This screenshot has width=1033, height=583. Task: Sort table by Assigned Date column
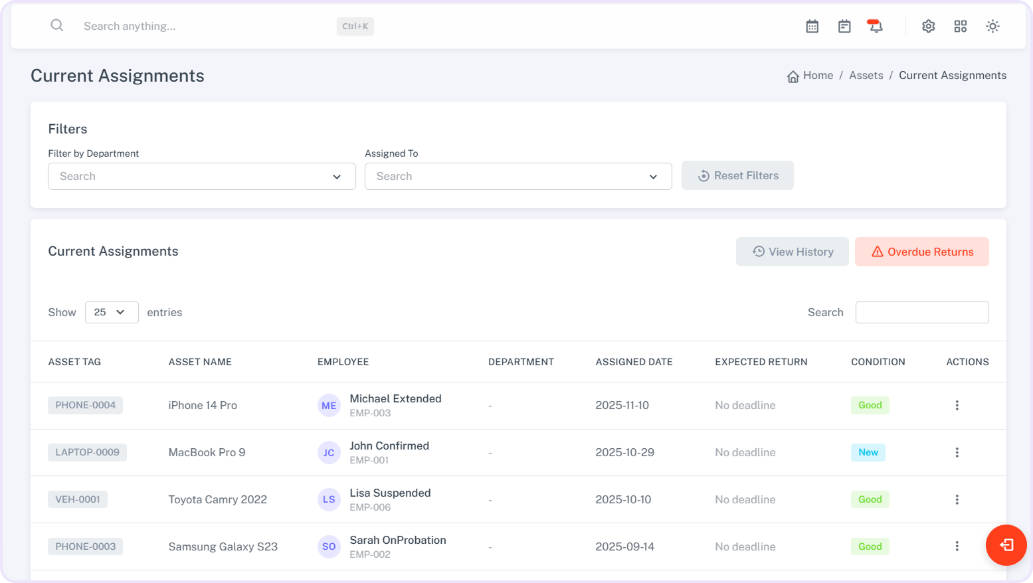tap(634, 362)
